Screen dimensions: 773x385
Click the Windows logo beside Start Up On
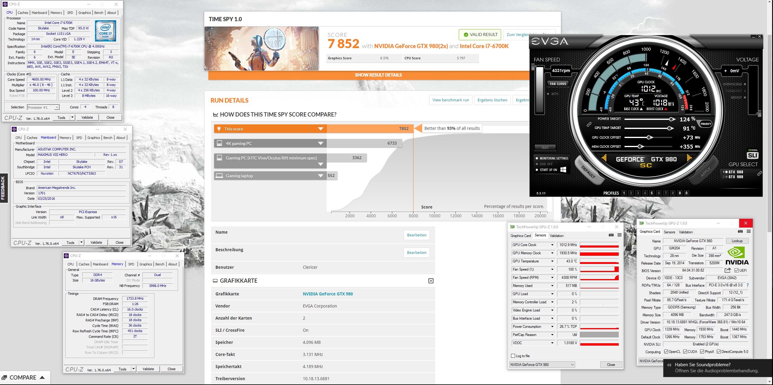(563, 170)
